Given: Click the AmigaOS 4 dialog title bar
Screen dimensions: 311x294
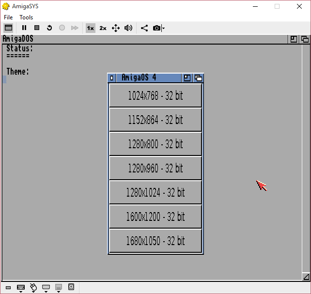Looking at the screenshot, I should coord(149,78).
